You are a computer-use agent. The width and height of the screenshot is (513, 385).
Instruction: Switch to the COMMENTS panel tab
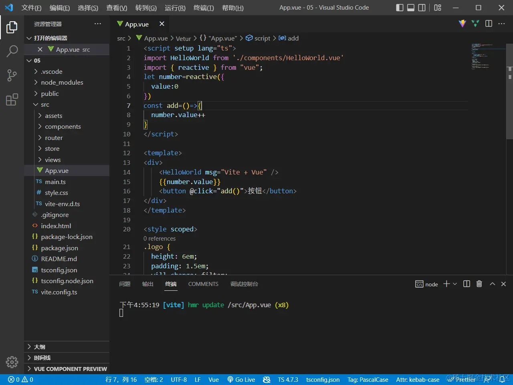pos(203,284)
